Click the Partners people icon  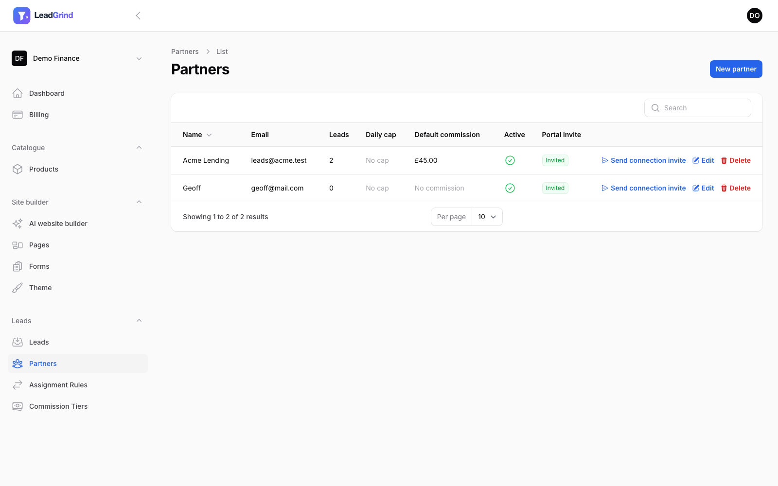[18, 364]
